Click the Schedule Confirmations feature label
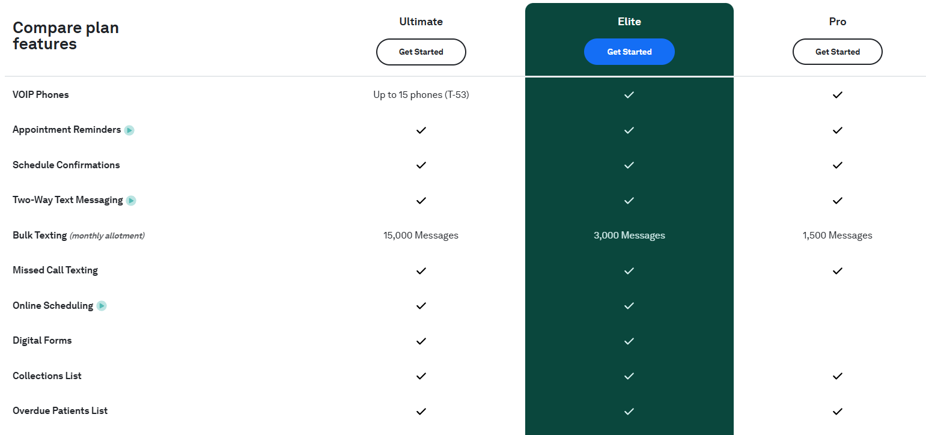The image size is (926, 435). [66, 165]
